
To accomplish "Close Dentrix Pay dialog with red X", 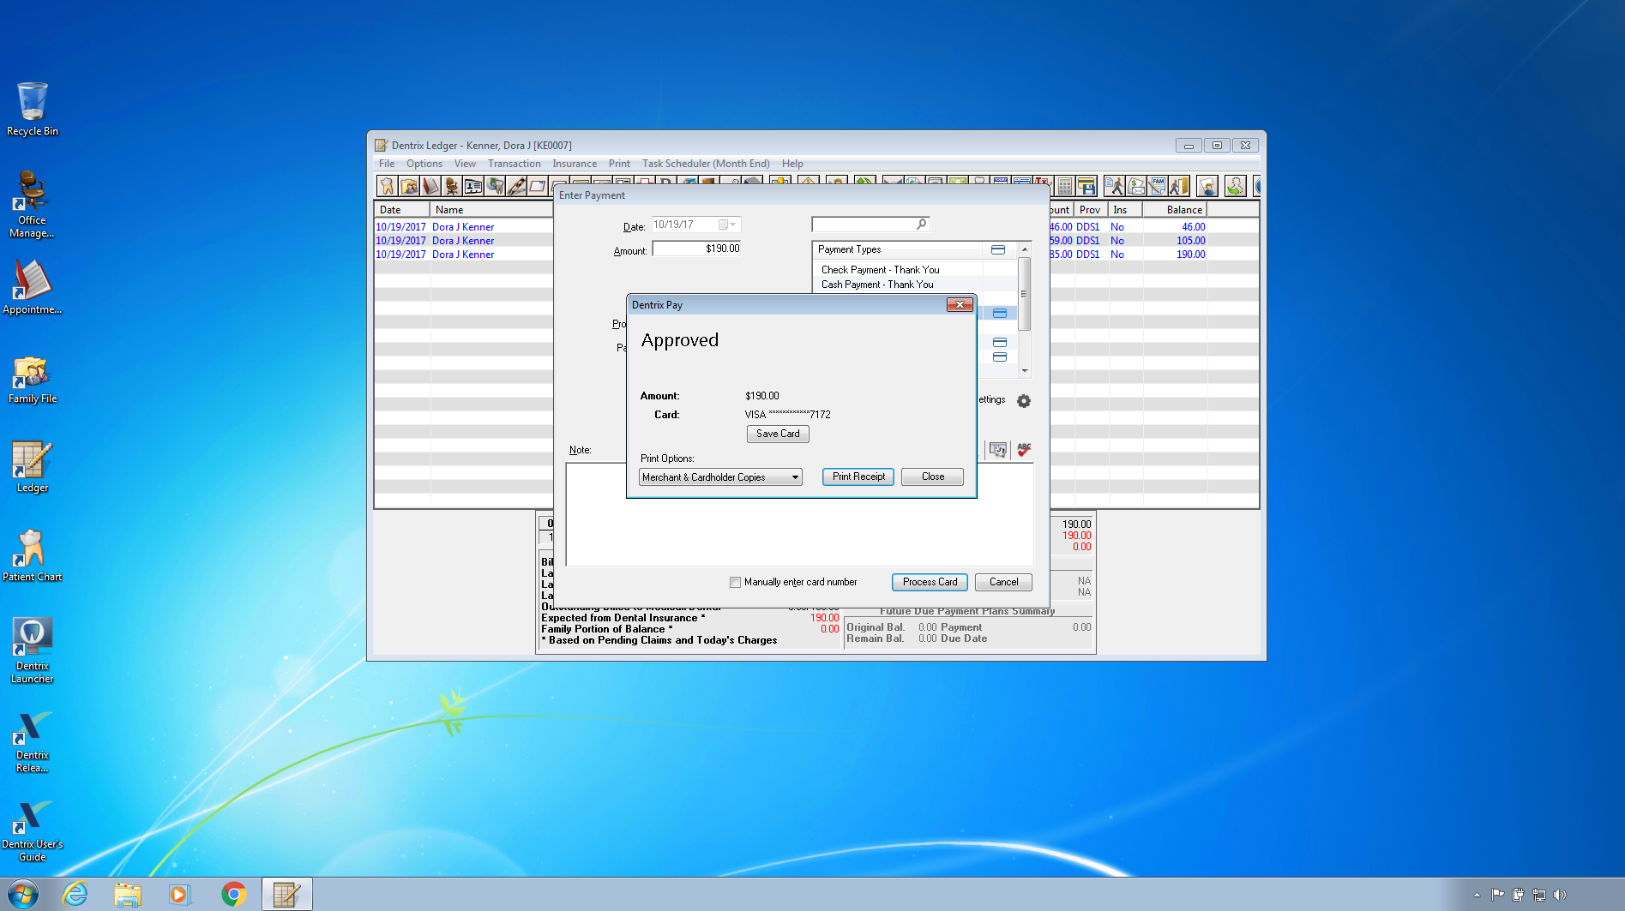I will click(x=960, y=304).
